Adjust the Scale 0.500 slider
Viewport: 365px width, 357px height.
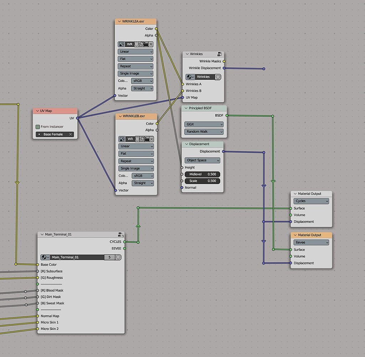202,181
